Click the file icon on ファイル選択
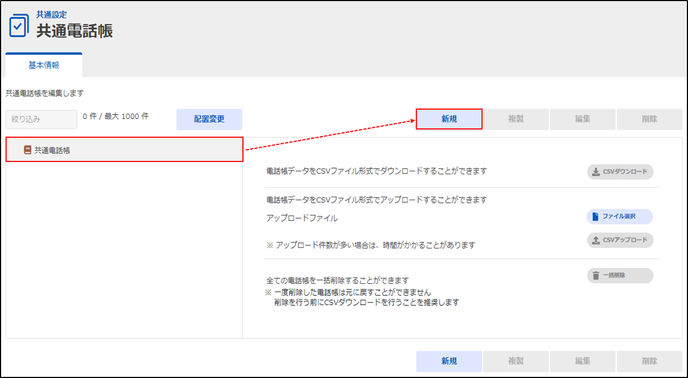This screenshot has height=378, width=688. pyautogui.click(x=595, y=217)
